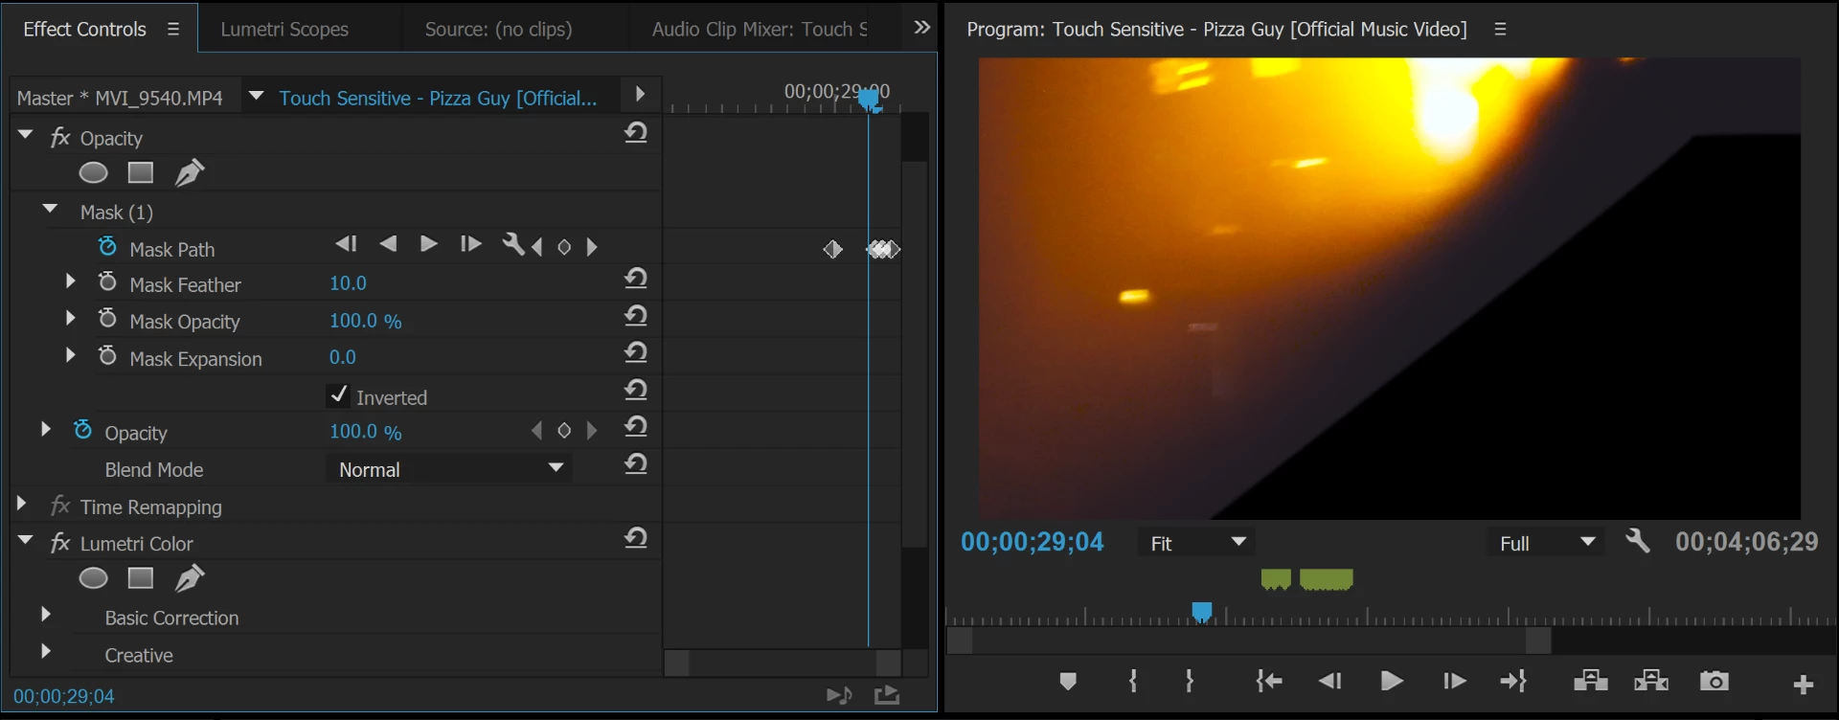Select the Lumetri Color pen mask tool

tap(189, 578)
